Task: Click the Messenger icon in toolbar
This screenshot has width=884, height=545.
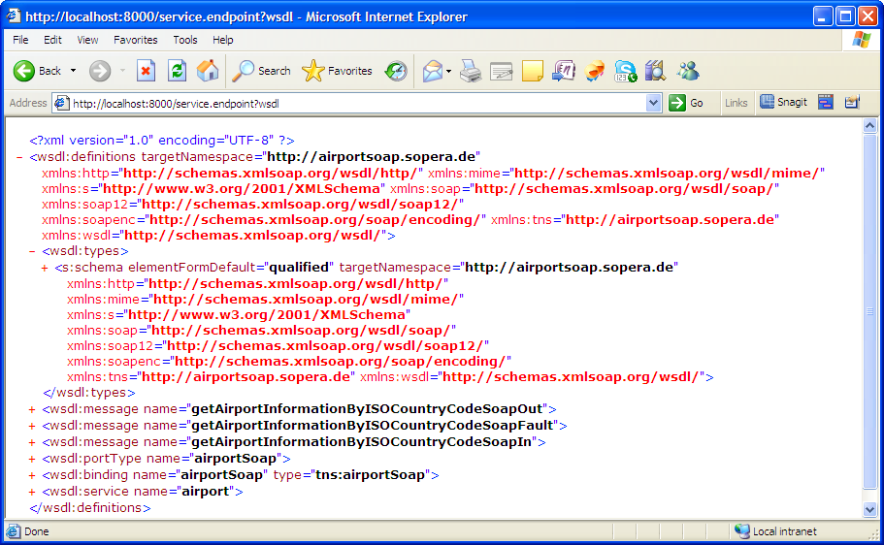Action: 688,71
